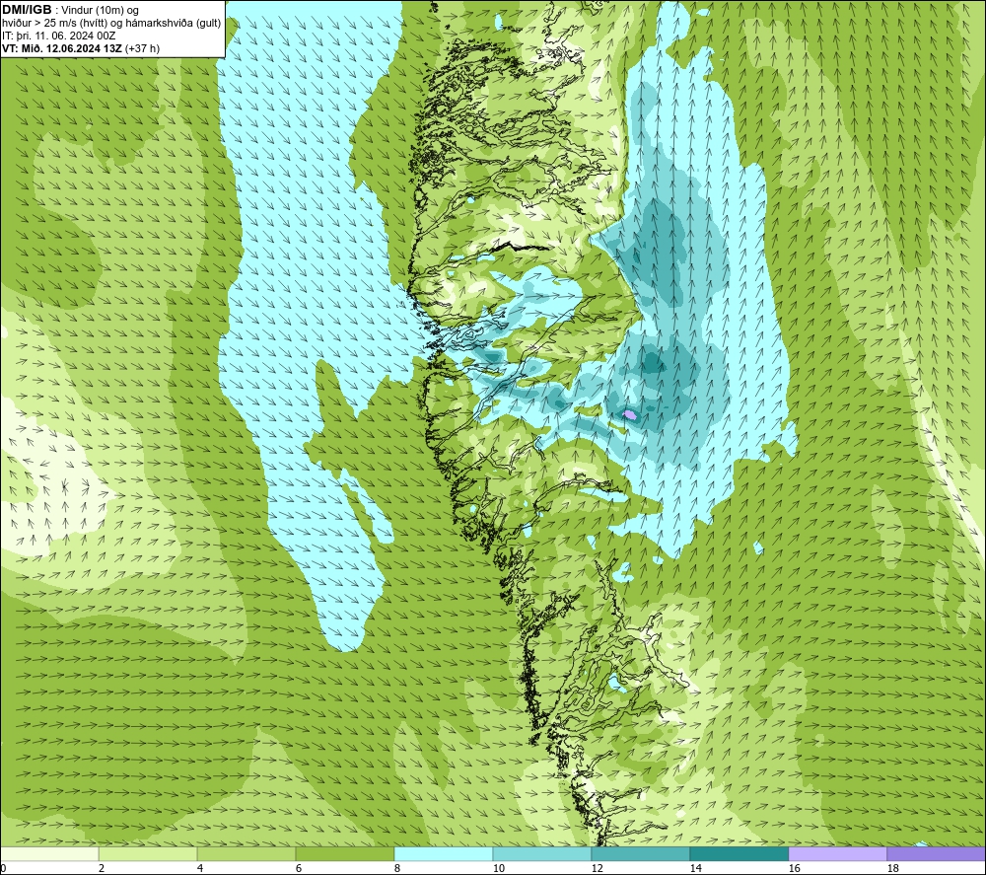Click the "DMI/IGB" title text
This screenshot has width=986, height=875.
[x=27, y=10]
